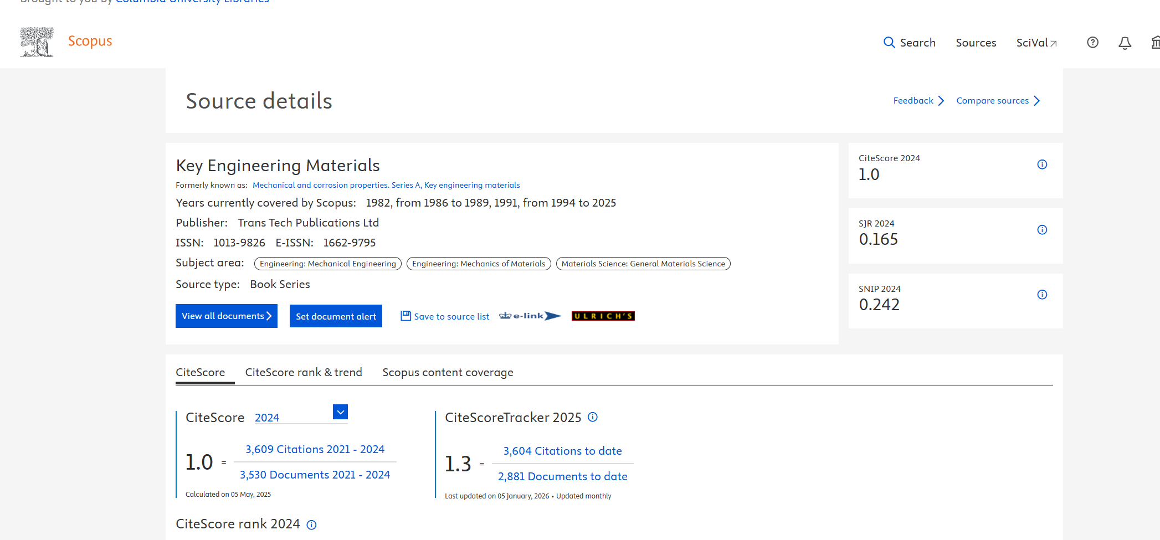This screenshot has height=540, width=1160.
Task: Switch to CiteScore rank & trend tab
Action: 304,372
